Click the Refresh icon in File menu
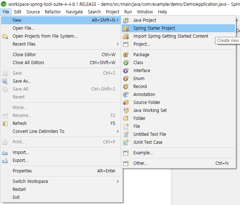The image size is (240, 205). [5, 124]
